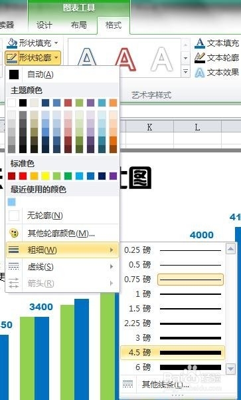
Task: Select 0.75 磅 line weight
Action: click(173, 280)
